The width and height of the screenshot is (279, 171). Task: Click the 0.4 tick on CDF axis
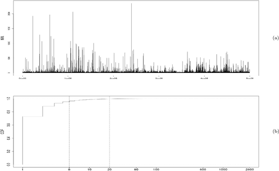pyautogui.click(x=9, y=138)
